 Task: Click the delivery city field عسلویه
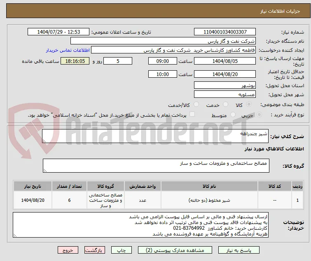tap(225, 95)
